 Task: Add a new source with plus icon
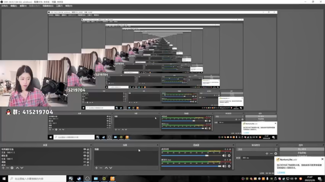pos(3,168)
